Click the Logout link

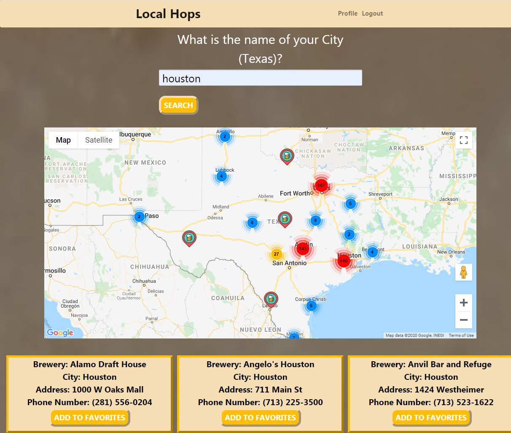(x=372, y=14)
